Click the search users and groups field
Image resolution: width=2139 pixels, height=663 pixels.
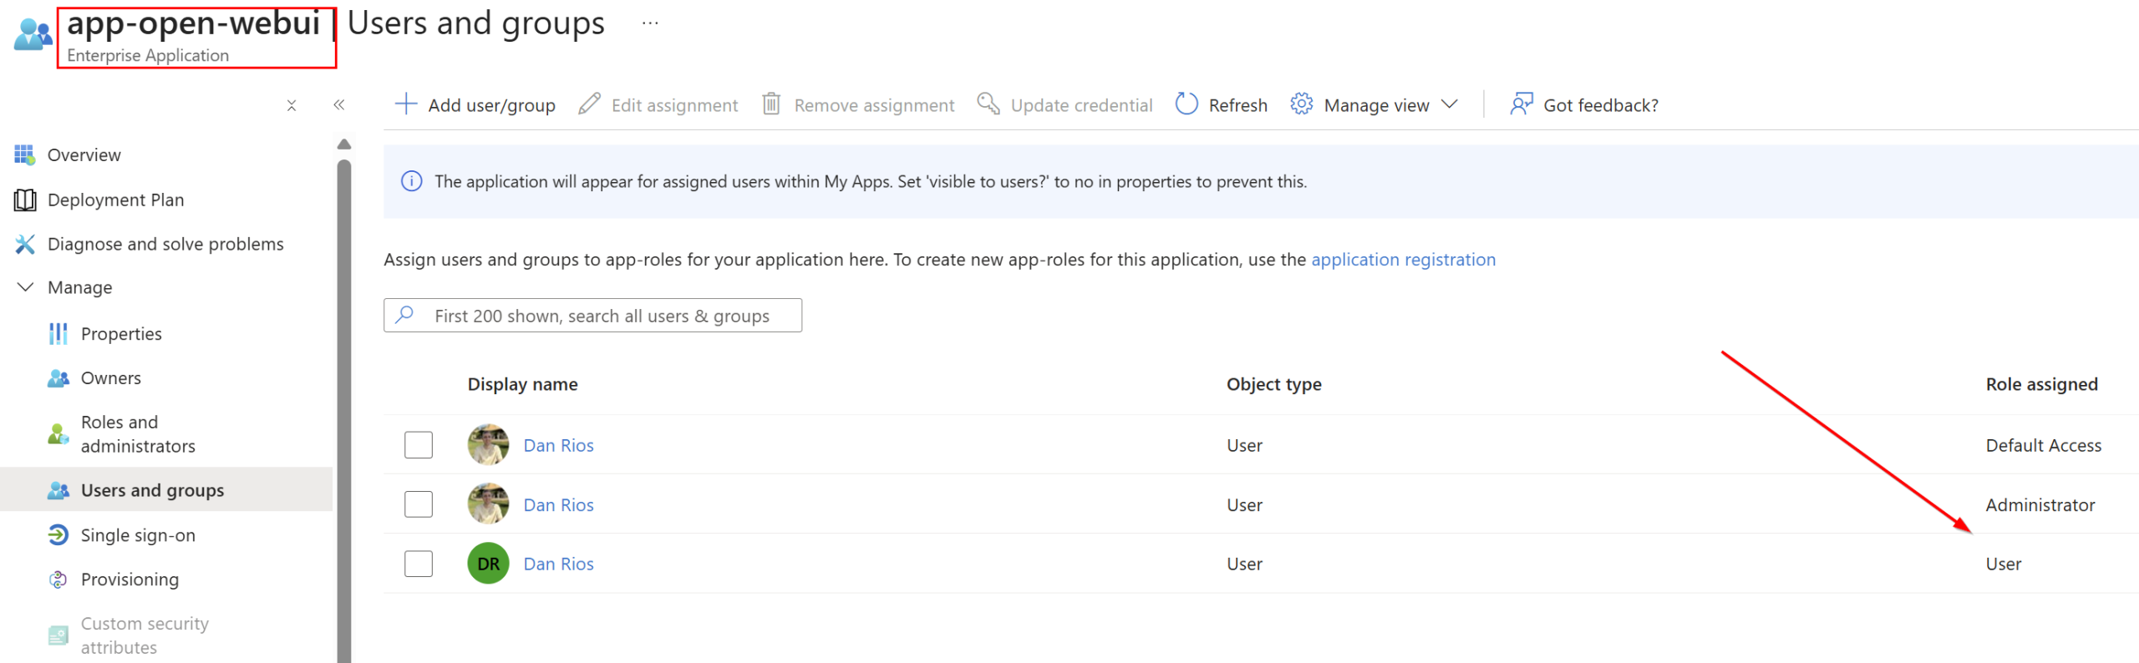click(602, 316)
